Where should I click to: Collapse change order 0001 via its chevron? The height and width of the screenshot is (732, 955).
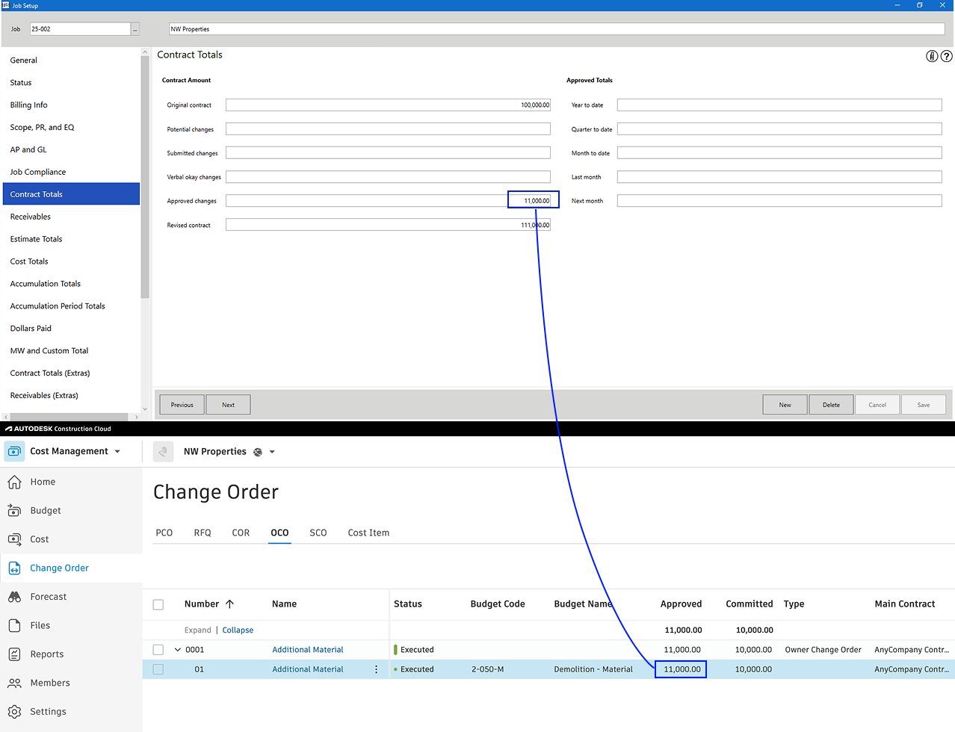178,649
